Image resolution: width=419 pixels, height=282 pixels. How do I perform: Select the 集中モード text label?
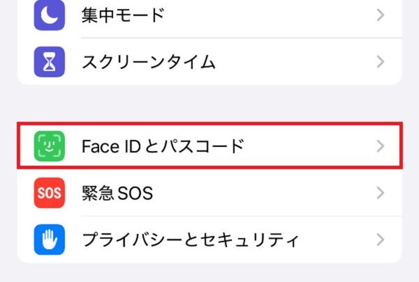pos(123,15)
